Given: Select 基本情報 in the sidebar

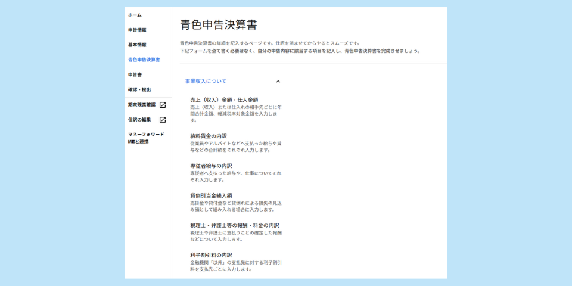Looking at the screenshot, I should click(x=137, y=45).
